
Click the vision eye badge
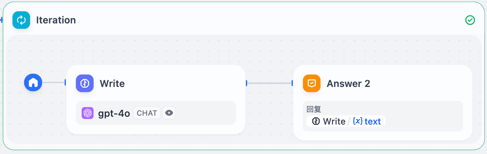169,113
